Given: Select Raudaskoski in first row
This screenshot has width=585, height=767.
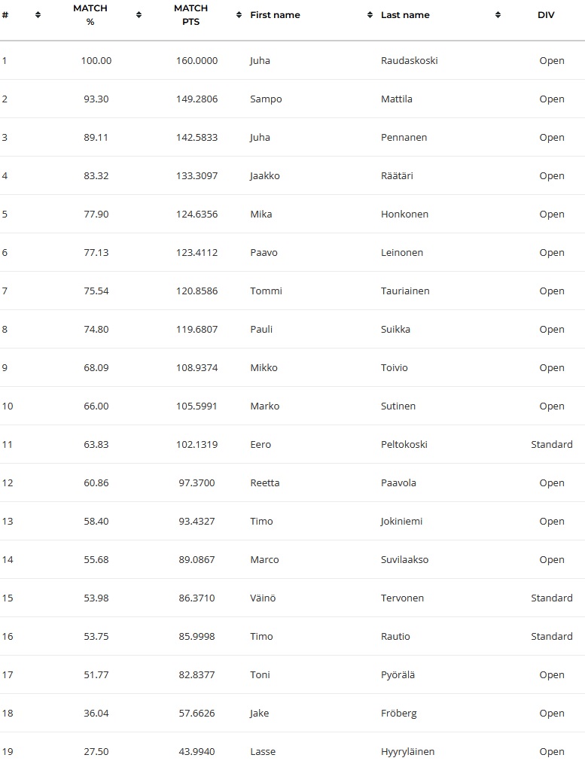Looking at the screenshot, I should 409,61.
